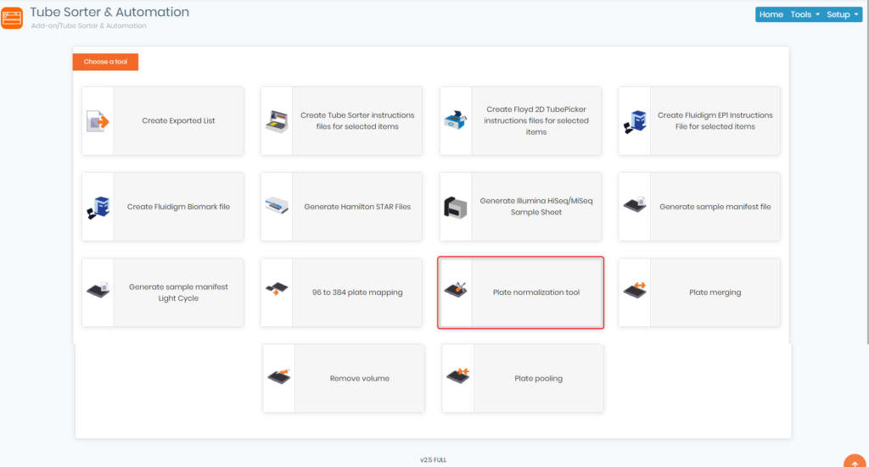Click the 96 to 384 plate mapping icon
The height and width of the screenshot is (467, 869).
click(277, 288)
